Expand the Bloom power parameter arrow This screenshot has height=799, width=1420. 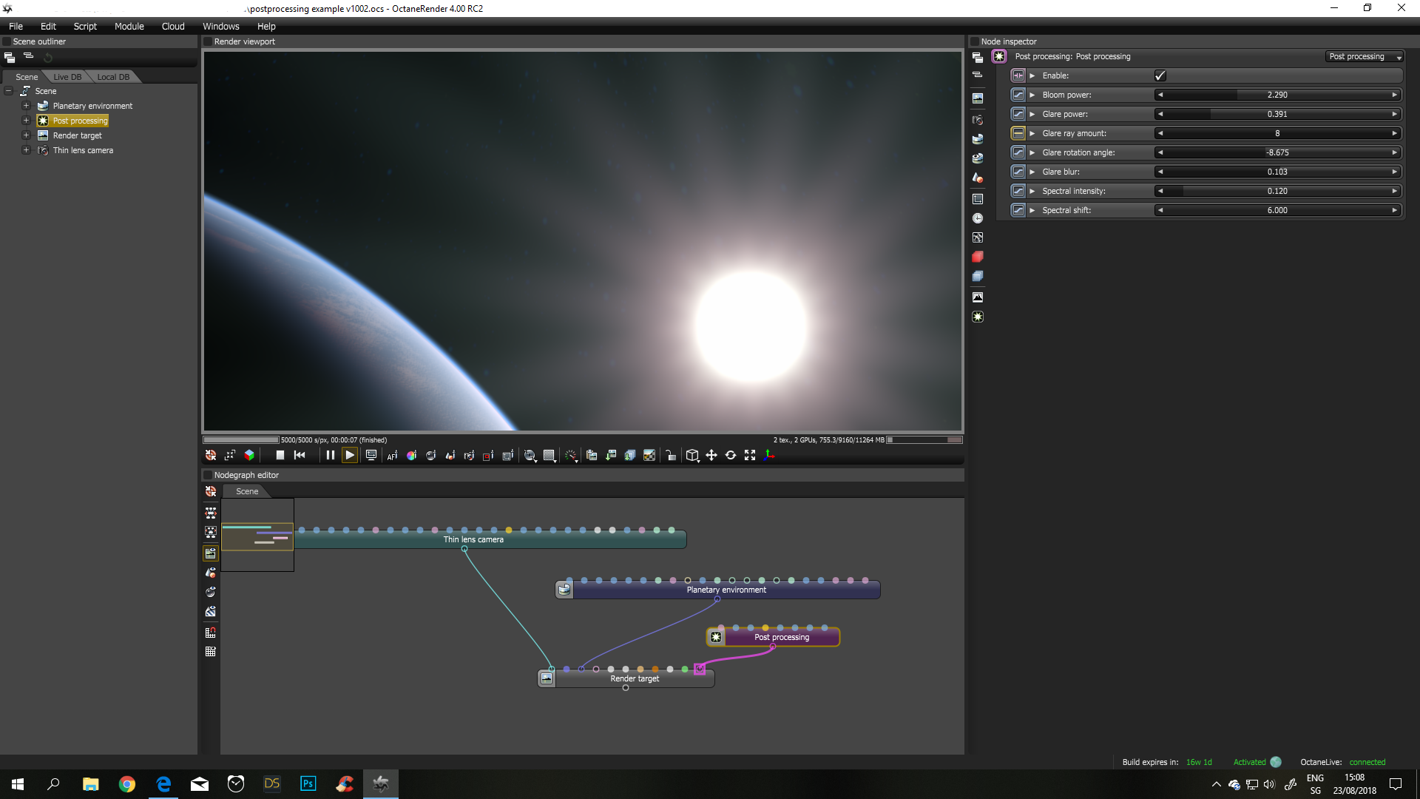click(x=1032, y=95)
